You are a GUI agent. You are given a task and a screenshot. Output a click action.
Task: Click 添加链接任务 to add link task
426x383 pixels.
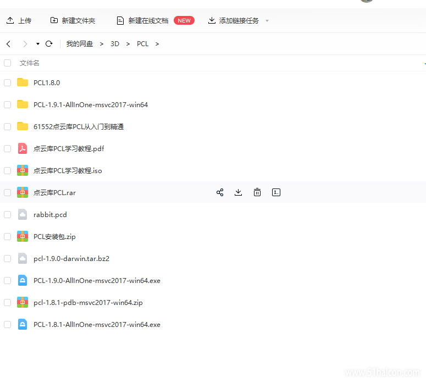click(234, 21)
